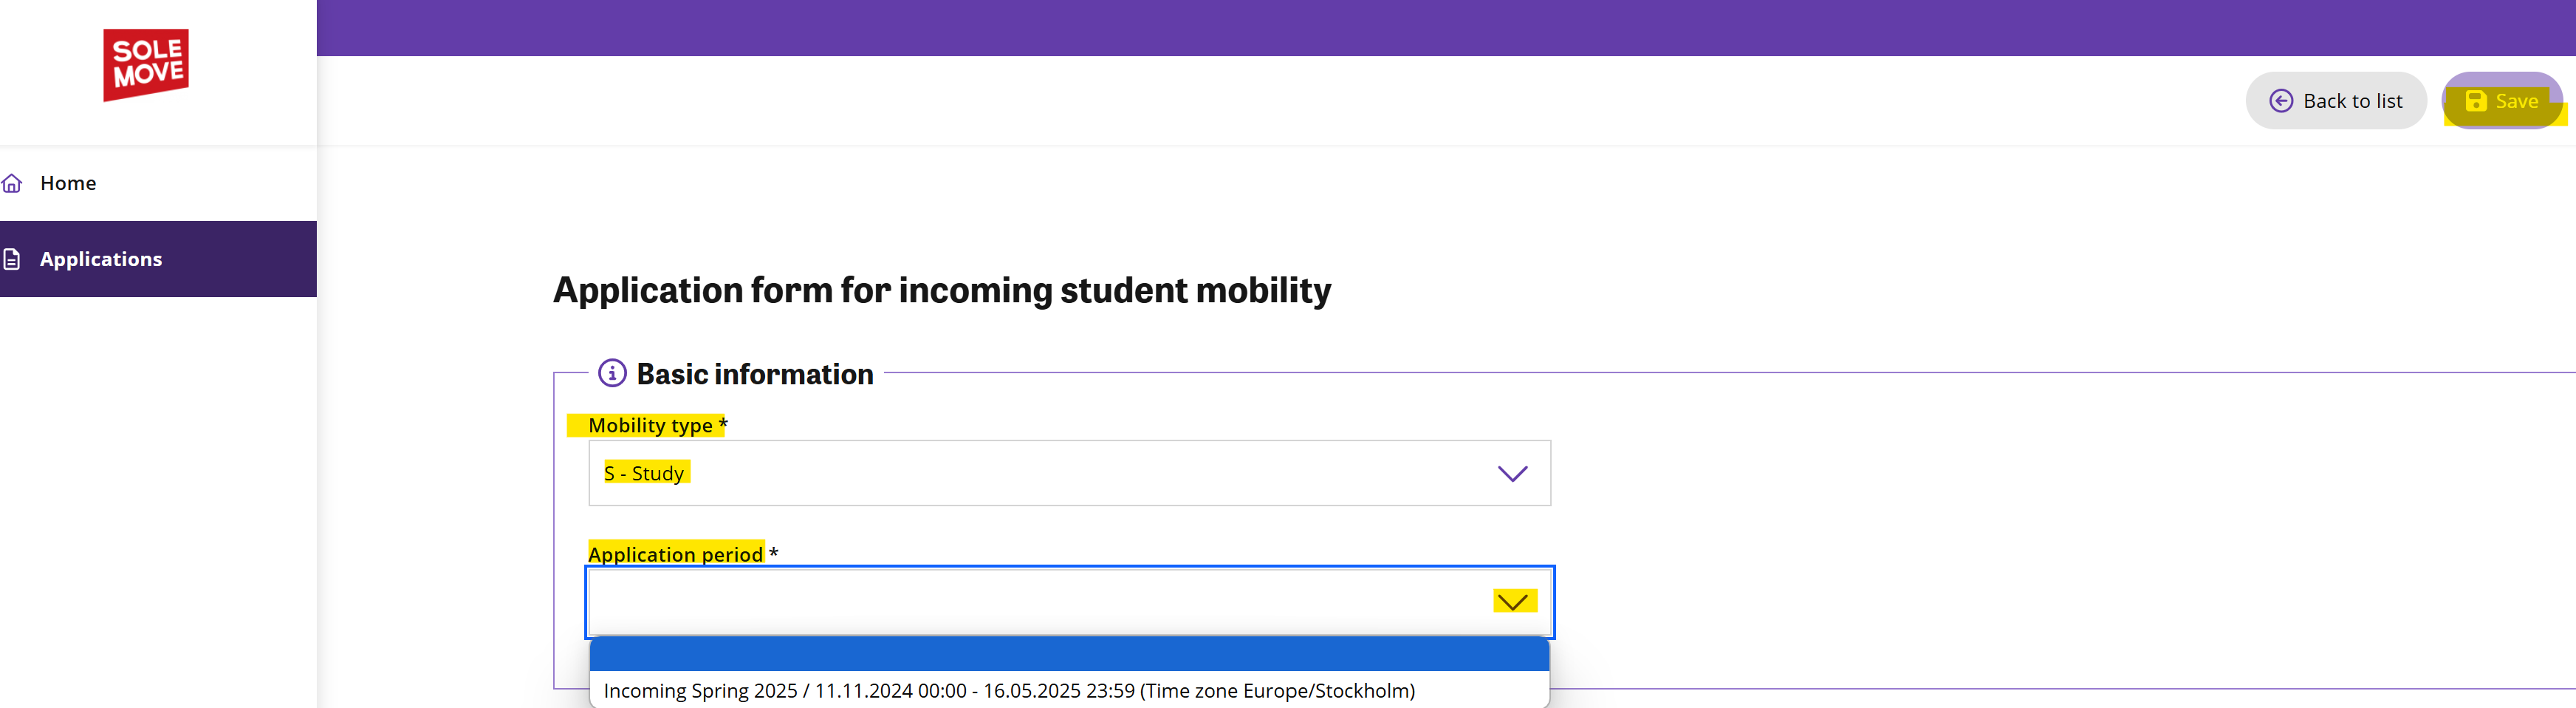The image size is (2576, 708).
Task: Open the Applications menu item
Action: (158, 259)
